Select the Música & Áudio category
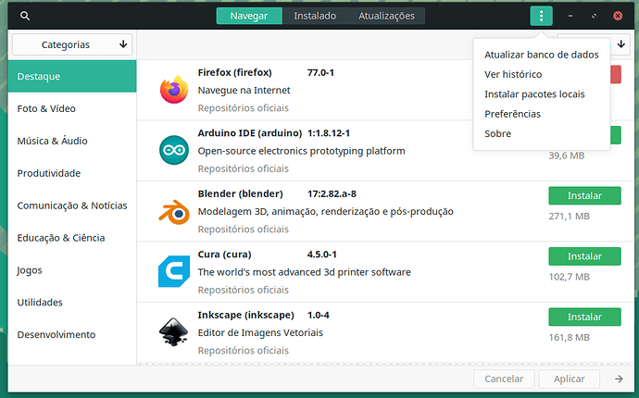This screenshot has width=639, height=398. click(72, 141)
